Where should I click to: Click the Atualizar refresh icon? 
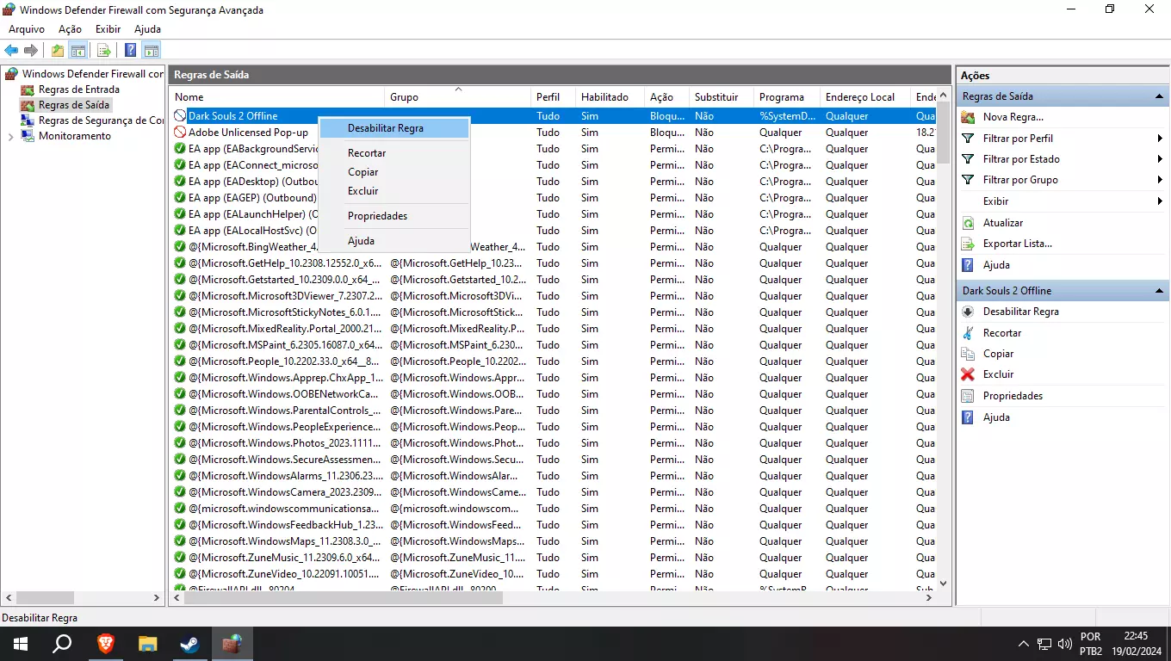(x=968, y=223)
